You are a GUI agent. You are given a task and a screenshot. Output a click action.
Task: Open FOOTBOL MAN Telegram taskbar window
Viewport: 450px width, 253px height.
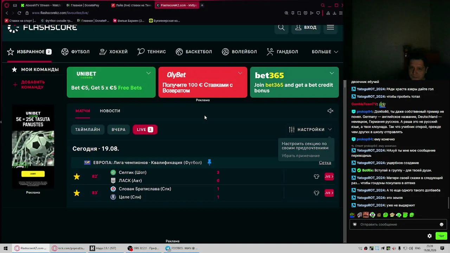(181, 248)
